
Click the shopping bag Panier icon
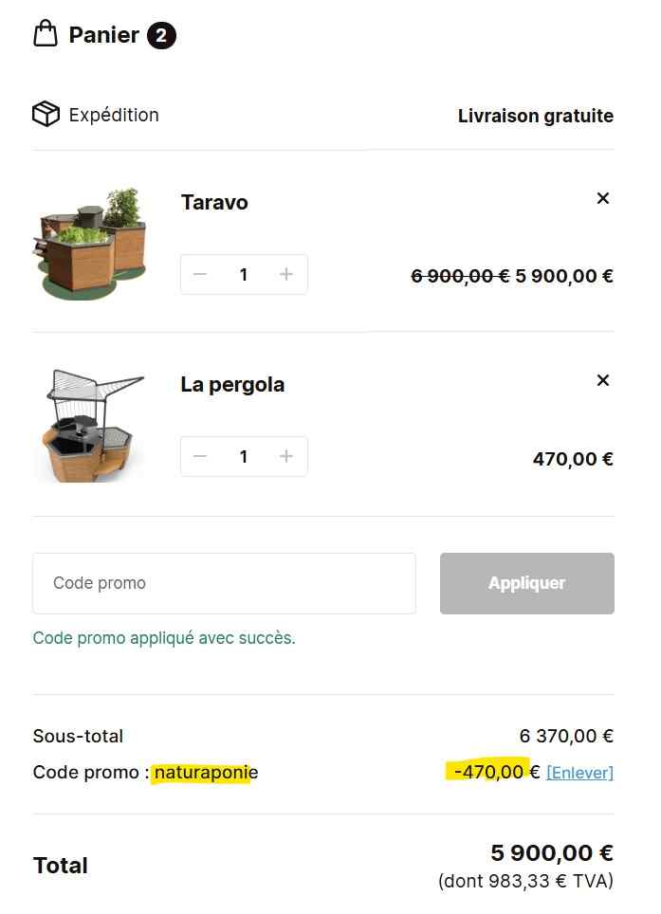coord(46,35)
